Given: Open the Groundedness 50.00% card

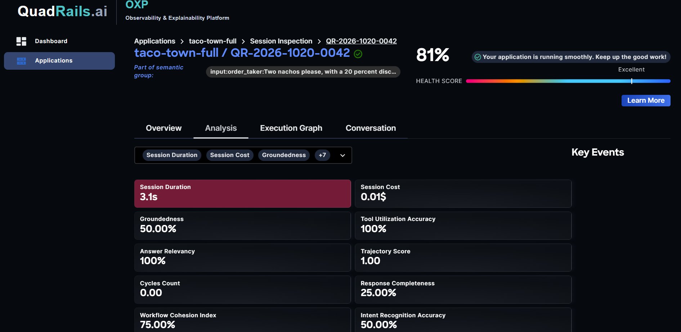Looking at the screenshot, I should click(x=242, y=226).
